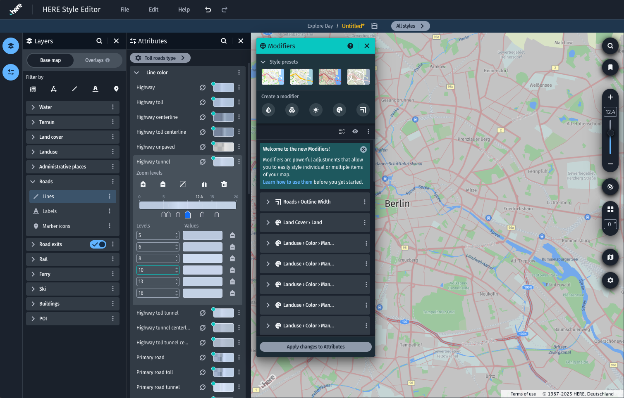
Task: Create a color palette modifier
Action: [339, 110]
